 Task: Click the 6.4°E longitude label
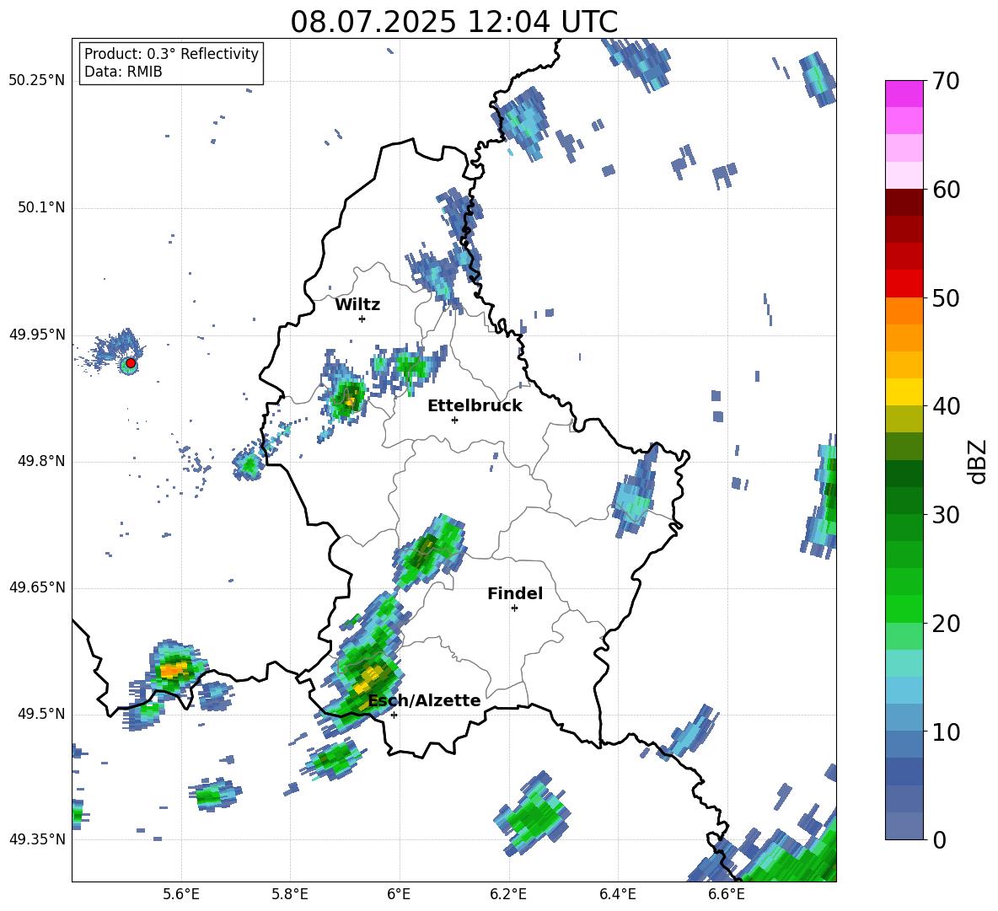click(x=618, y=894)
